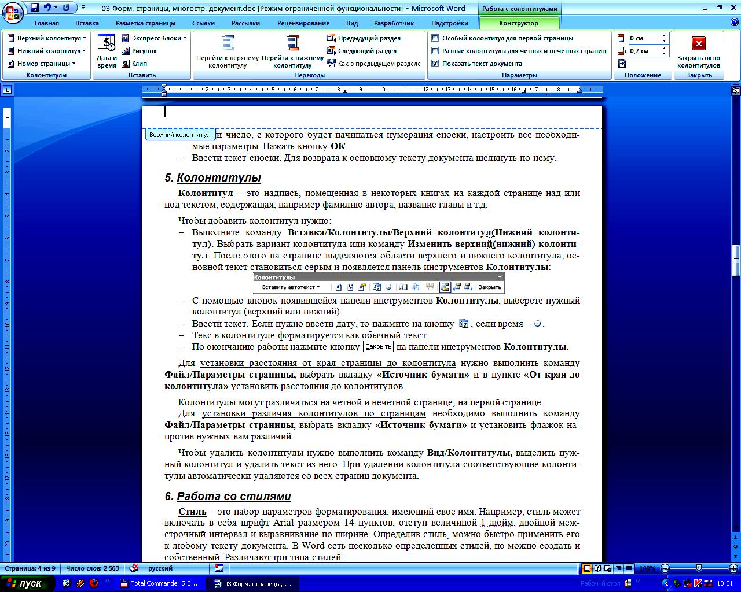Switch to Print Layout view icon

point(587,568)
